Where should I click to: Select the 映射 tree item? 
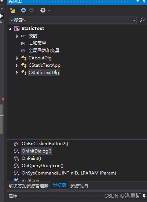pyautogui.click(x=33, y=36)
